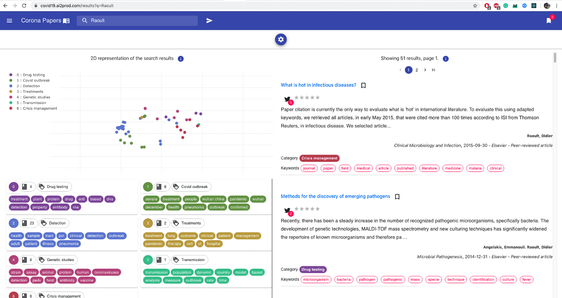Viewport: 562px width, 298px height.
Task: Open 'What is hot in infectious diseases?' paper
Action: [318, 85]
